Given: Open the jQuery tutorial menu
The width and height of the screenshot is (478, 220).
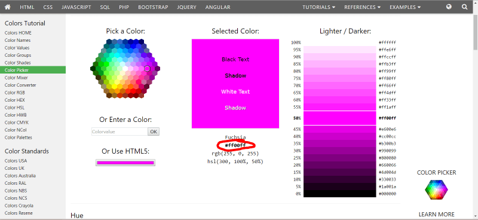Looking at the screenshot, I should click(x=186, y=7).
